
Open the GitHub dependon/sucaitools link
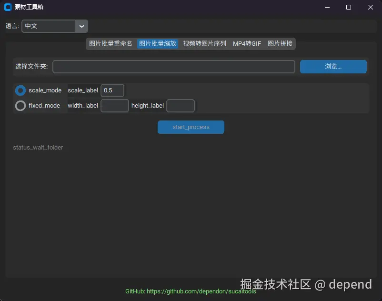pyautogui.click(x=191, y=291)
